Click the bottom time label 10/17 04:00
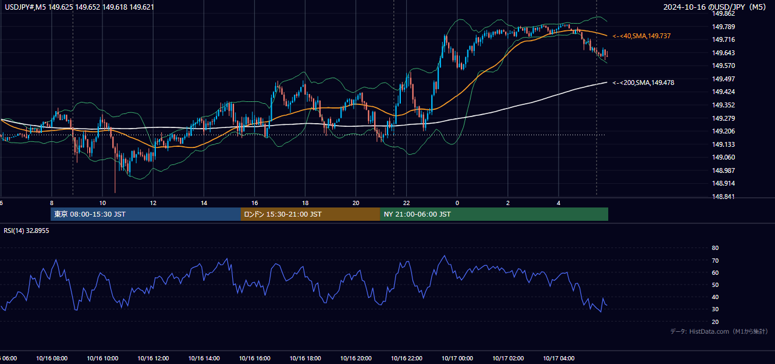This screenshot has height=364, width=775. 559,359
